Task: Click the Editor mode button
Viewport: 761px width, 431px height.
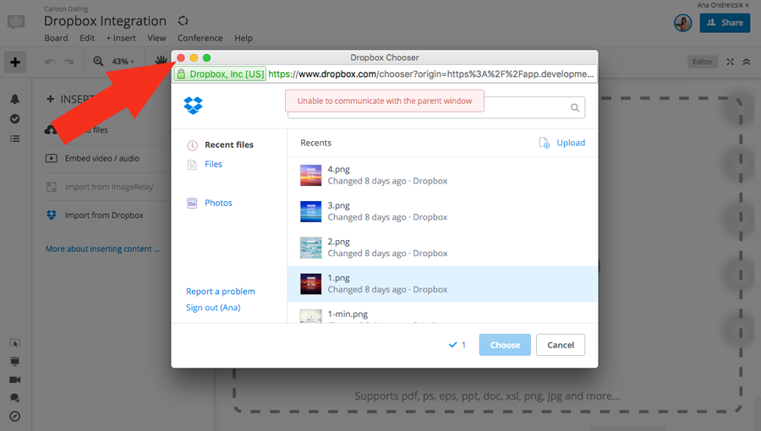Action: click(x=703, y=62)
